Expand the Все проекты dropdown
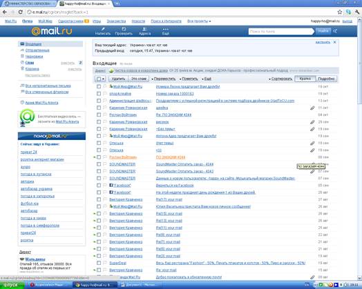The image size is (362, 289). pyautogui.click(x=199, y=21)
